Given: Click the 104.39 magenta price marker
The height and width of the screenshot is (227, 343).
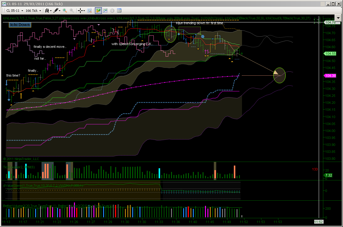Looking at the screenshot, I should tap(330, 76).
